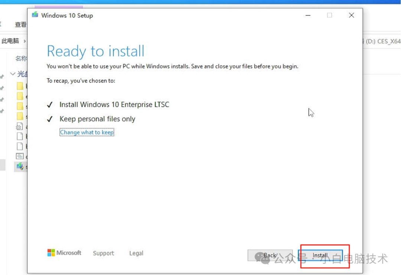Go back with the Back button
The image size is (401, 275).
(x=270, y=255)
